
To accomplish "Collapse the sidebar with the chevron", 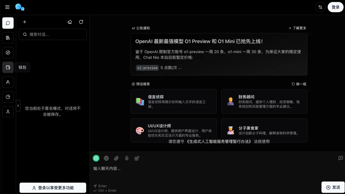I will tap(18, 105).
